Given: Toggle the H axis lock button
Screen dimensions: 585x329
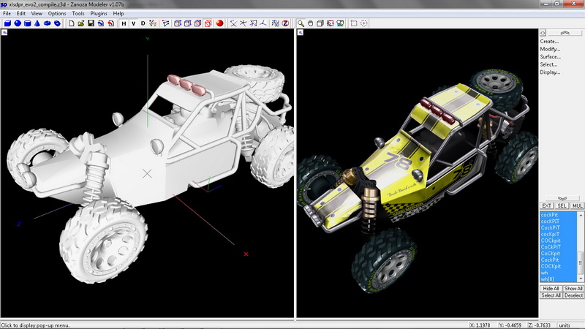Looking at the screenshot, I should 124,23.
